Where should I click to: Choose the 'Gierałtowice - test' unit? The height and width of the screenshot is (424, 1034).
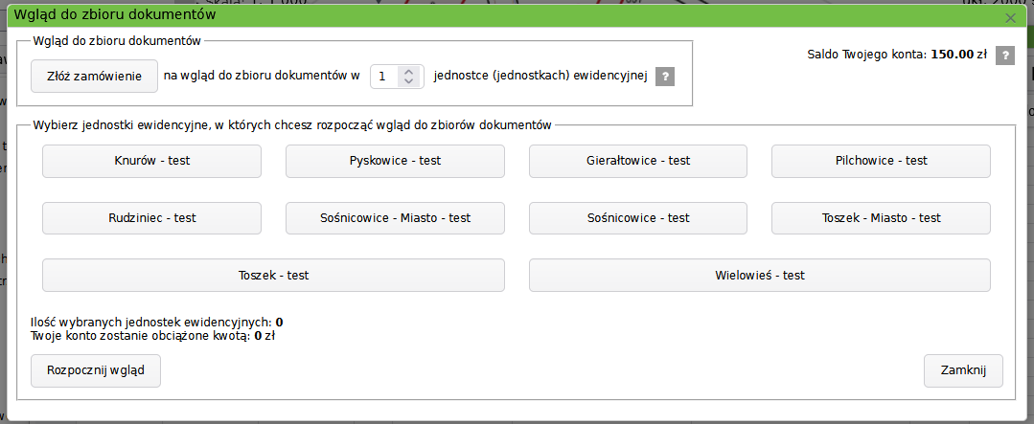point(638,161)
